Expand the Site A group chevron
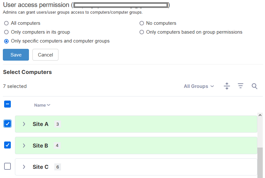The image size is (265, 178). pyautogui.click(x=24, y=124)
